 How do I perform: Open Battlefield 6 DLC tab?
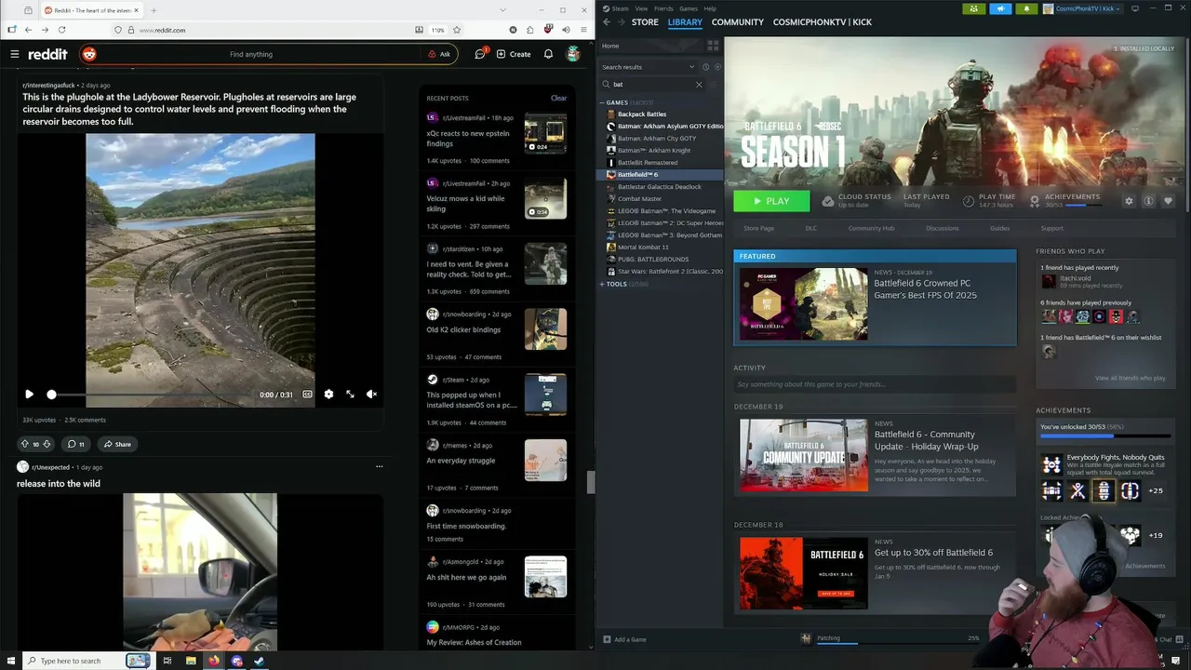tap(811, 228)
